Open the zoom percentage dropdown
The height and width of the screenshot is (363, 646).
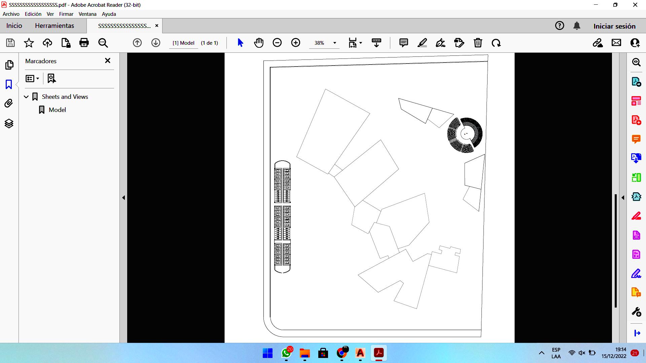click(334, 43)
